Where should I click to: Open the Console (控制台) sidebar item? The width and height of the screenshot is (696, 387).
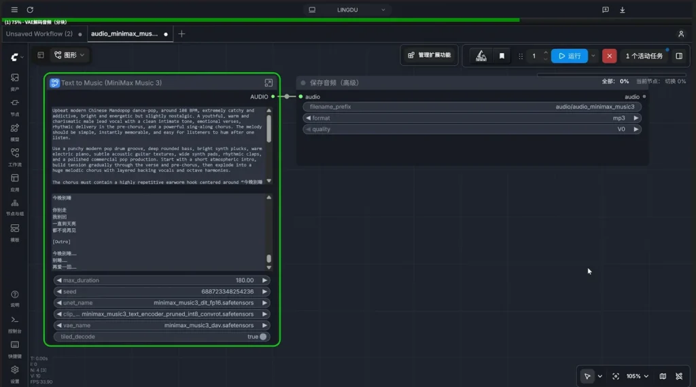click(15, 324)
